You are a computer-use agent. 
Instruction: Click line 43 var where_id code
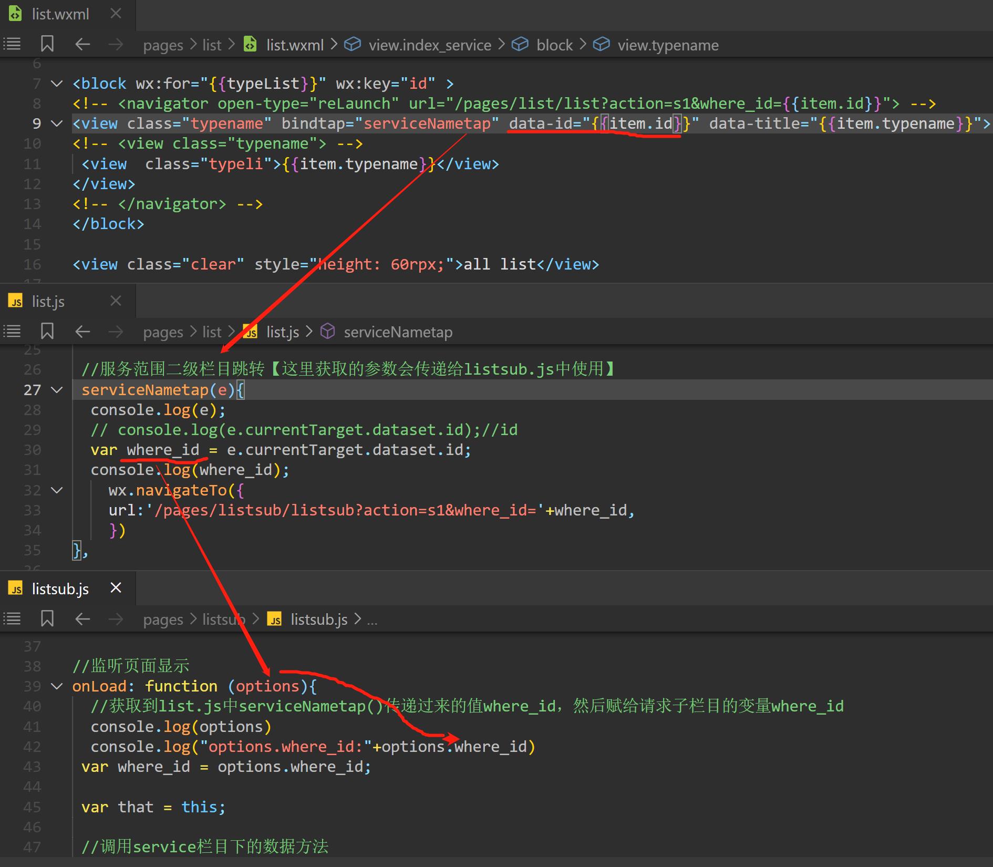click(x=226, y=767)
